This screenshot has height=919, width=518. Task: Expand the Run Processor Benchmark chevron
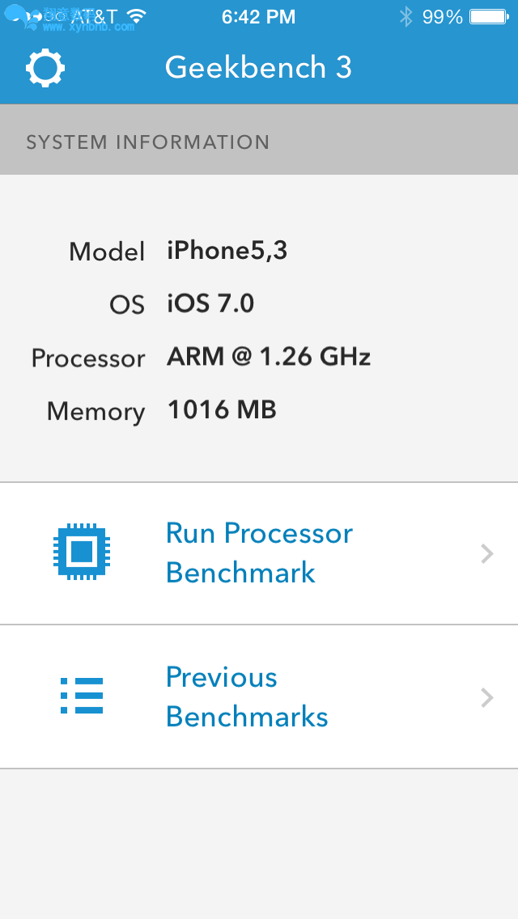(x=487, y=554)
